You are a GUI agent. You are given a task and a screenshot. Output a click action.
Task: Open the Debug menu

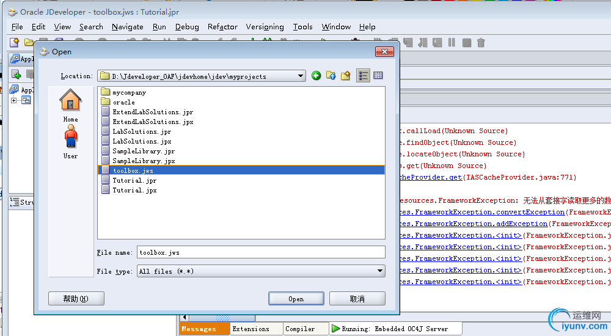(187, 26)
